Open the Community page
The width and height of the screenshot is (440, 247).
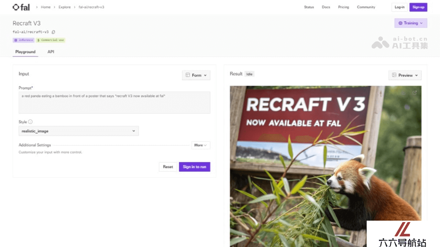366,7
